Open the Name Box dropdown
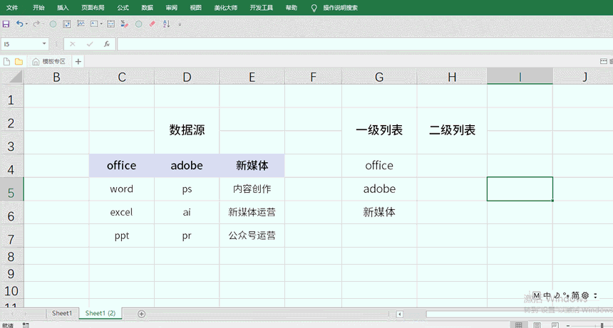Image resolution: width=613 pixels, height=328 pixels. point(44,43)
